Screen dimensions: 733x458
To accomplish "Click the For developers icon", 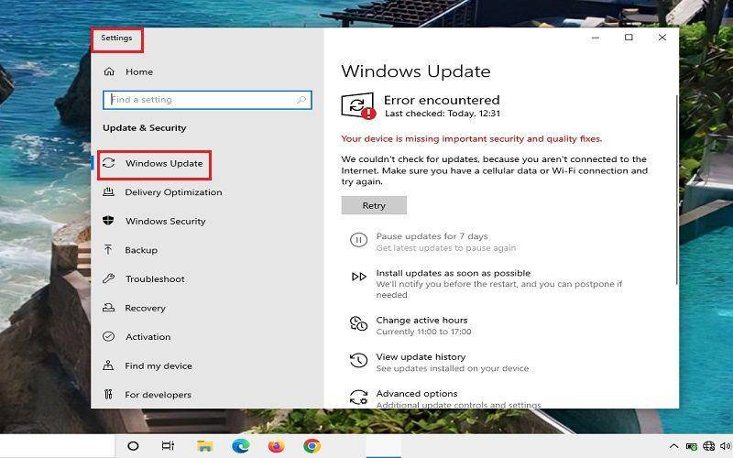I will pos(108,395).
